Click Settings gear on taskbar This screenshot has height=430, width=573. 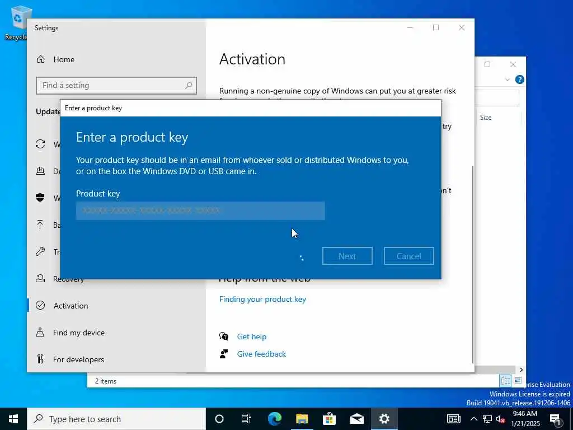pos(384,419)
